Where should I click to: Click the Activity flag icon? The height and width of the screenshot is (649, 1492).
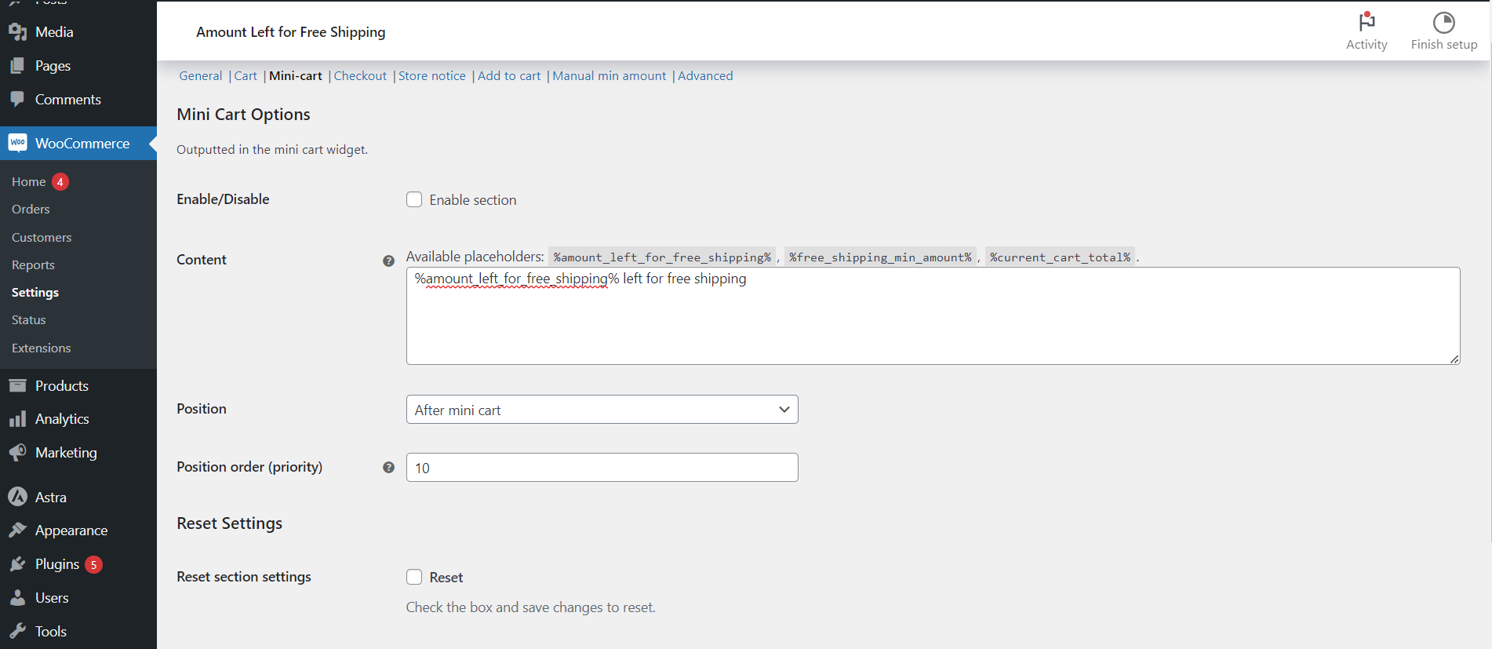point(1366,22)
